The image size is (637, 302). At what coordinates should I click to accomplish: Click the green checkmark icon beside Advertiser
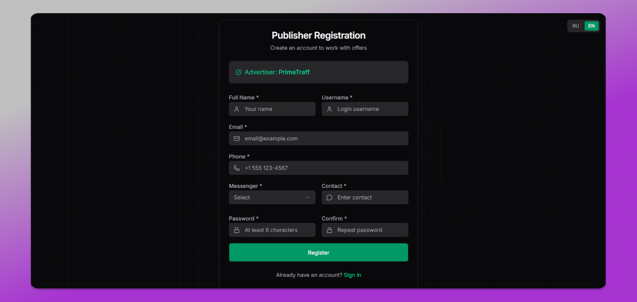pos(239,72)
